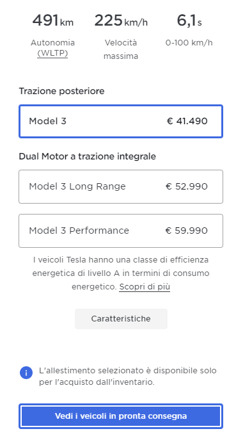Click the 0-100 km/h label
The height and width of the screenshot is (438, 236).
coord(189,43)
